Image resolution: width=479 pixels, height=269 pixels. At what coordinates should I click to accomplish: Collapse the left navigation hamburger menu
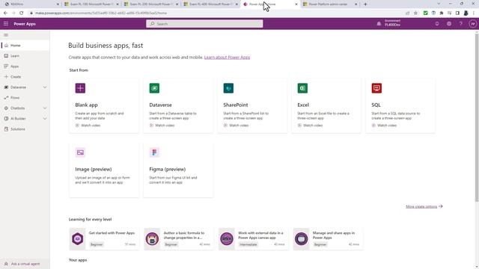point(6,35)
